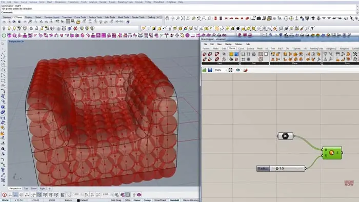Open the arrow next to the zoom extents icon
This screenshot has height=202, width=359.
click(x=234, y=70)
